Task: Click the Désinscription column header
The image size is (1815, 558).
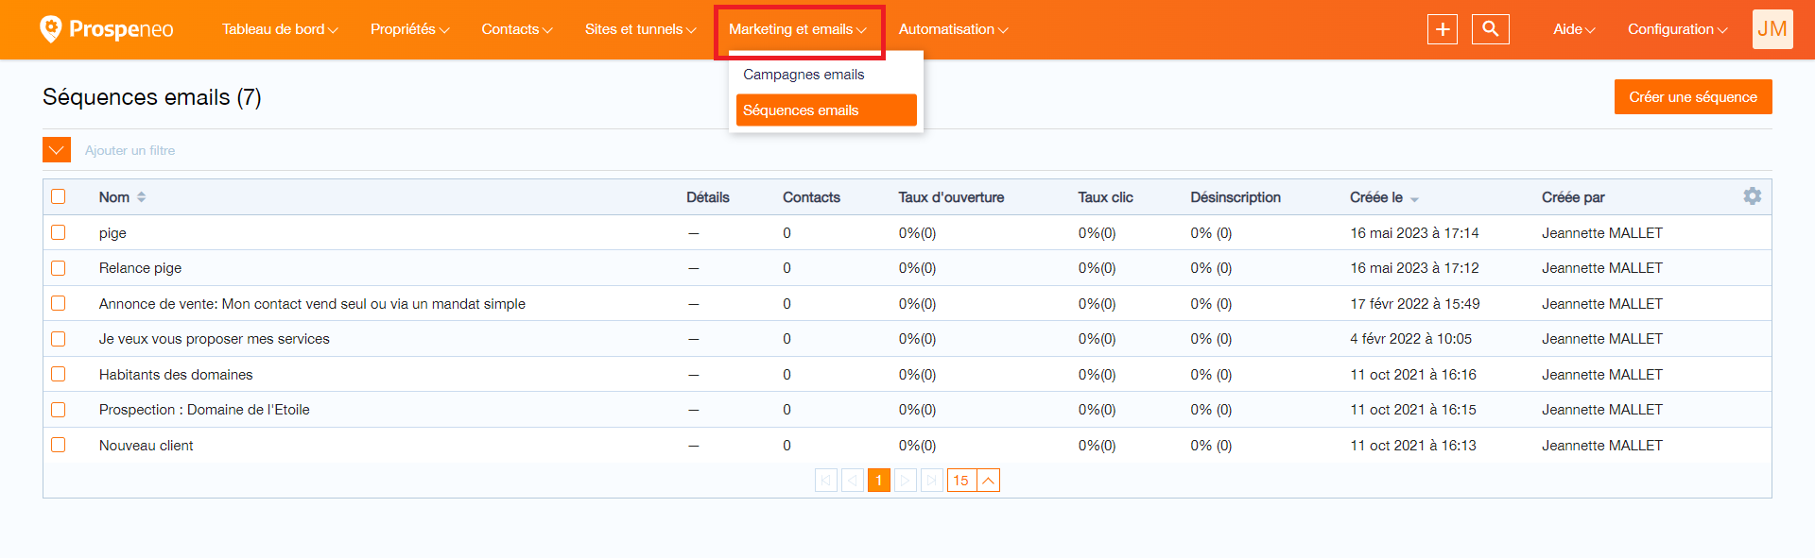Action: (1236, 197)
